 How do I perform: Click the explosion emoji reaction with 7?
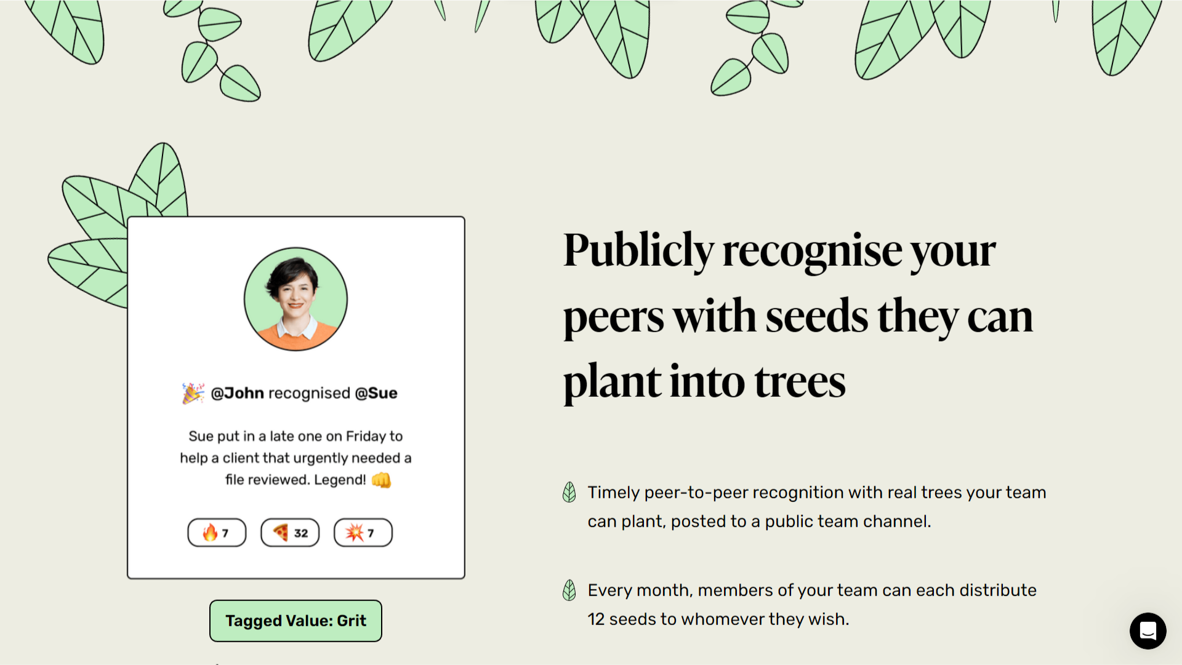point(363,533)
